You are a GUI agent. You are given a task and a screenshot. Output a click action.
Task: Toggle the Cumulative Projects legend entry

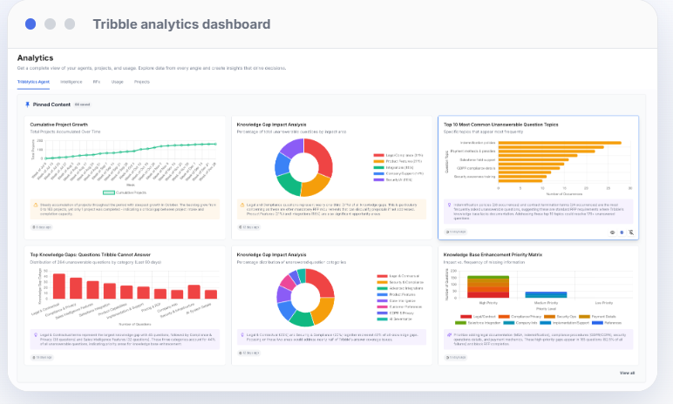(x=125, y=192)
